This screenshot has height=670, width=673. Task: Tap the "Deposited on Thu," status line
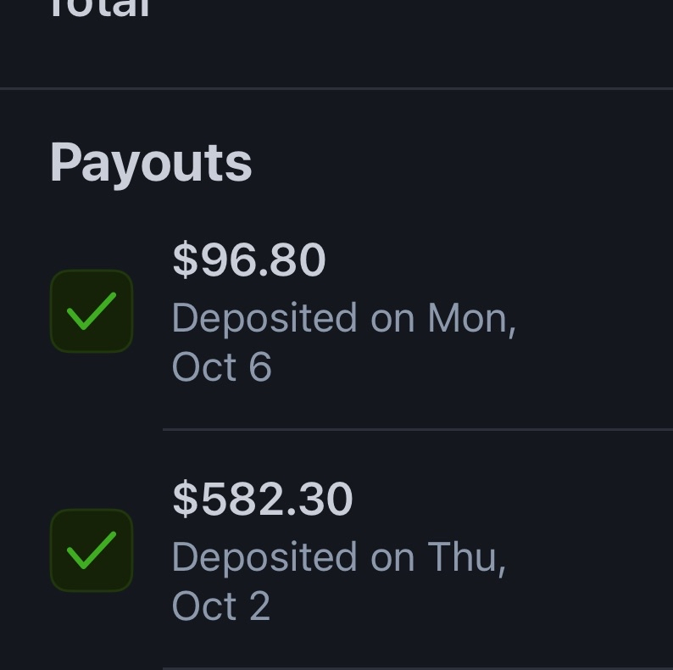coord(338,558)
